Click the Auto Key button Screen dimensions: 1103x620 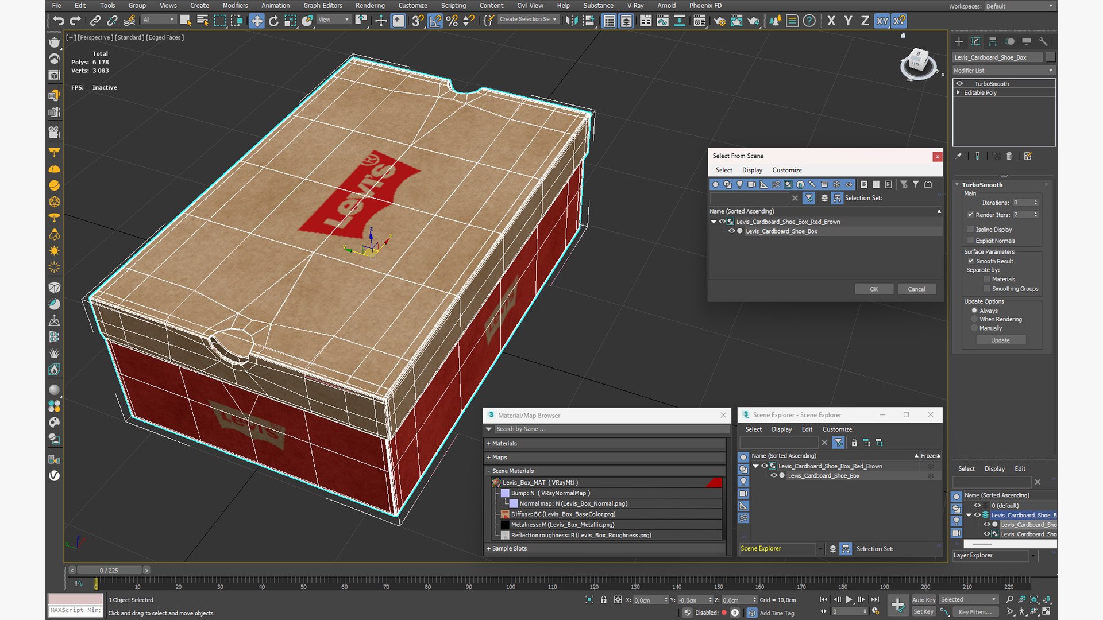(924, 600)
